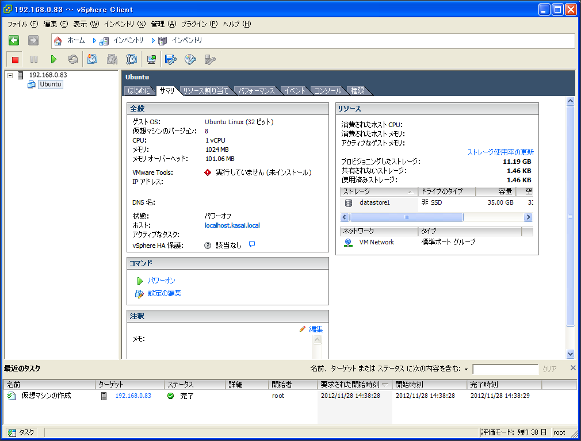Click ストレージ使用率の更新 link

500,152
